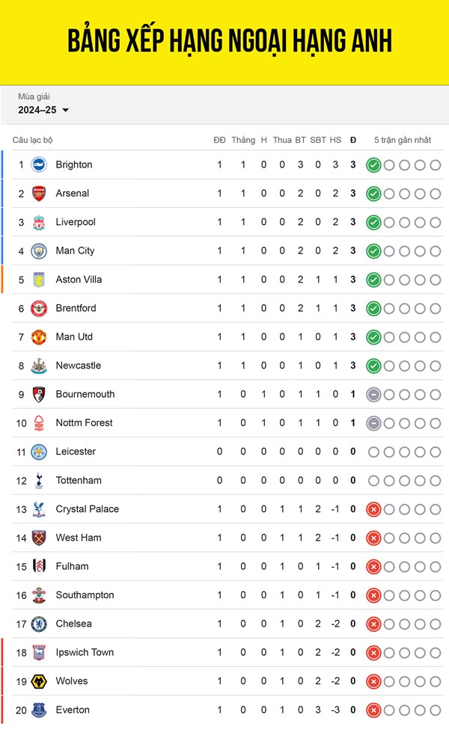The height and width of the screenshot is (732, 449).
Task: Click the Aston Villa club crest
Action: point(39,280)
